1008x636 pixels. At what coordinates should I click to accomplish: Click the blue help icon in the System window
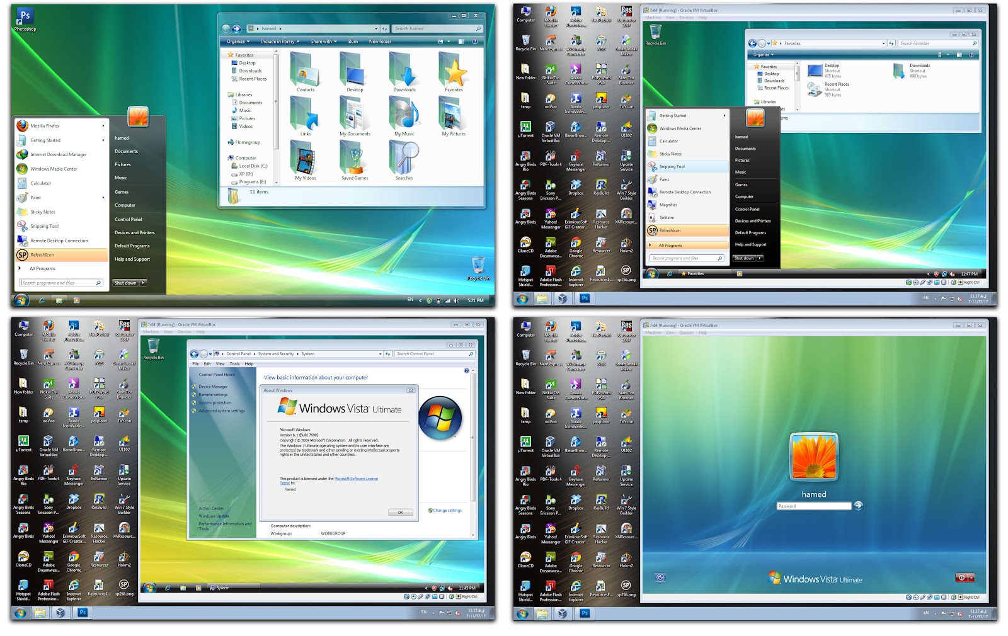tap(466, 370)
